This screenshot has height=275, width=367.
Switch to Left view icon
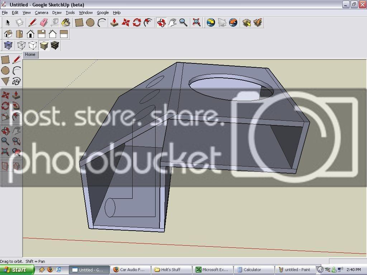tap(64, 34)
